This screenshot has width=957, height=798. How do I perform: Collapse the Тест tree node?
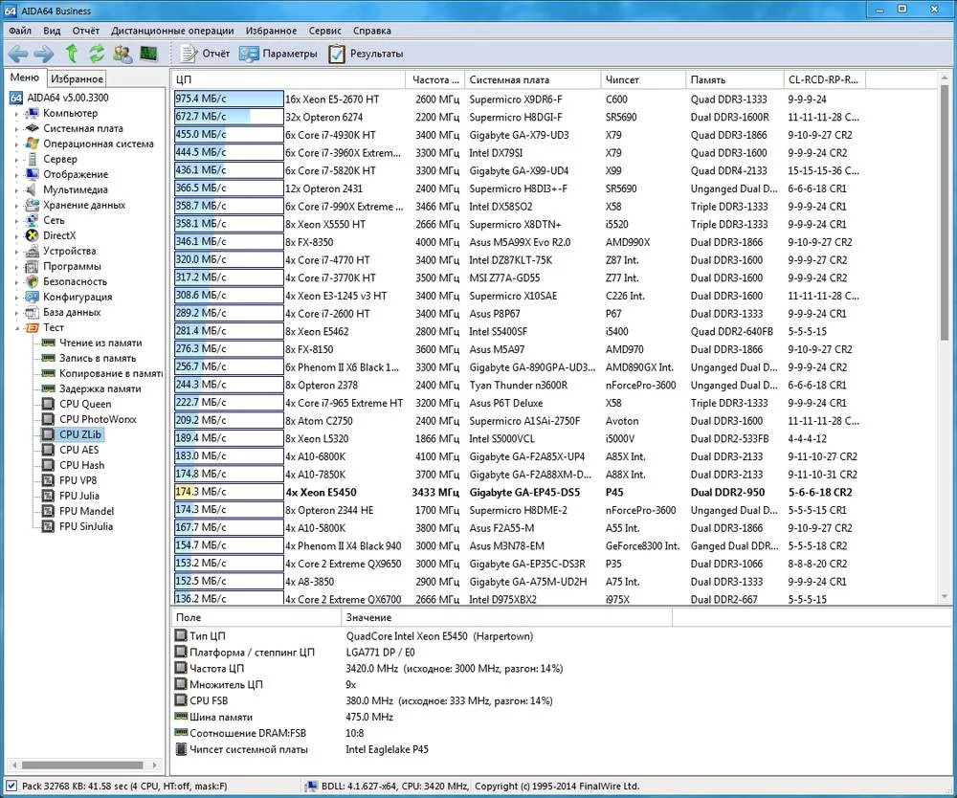click(16, 328)
